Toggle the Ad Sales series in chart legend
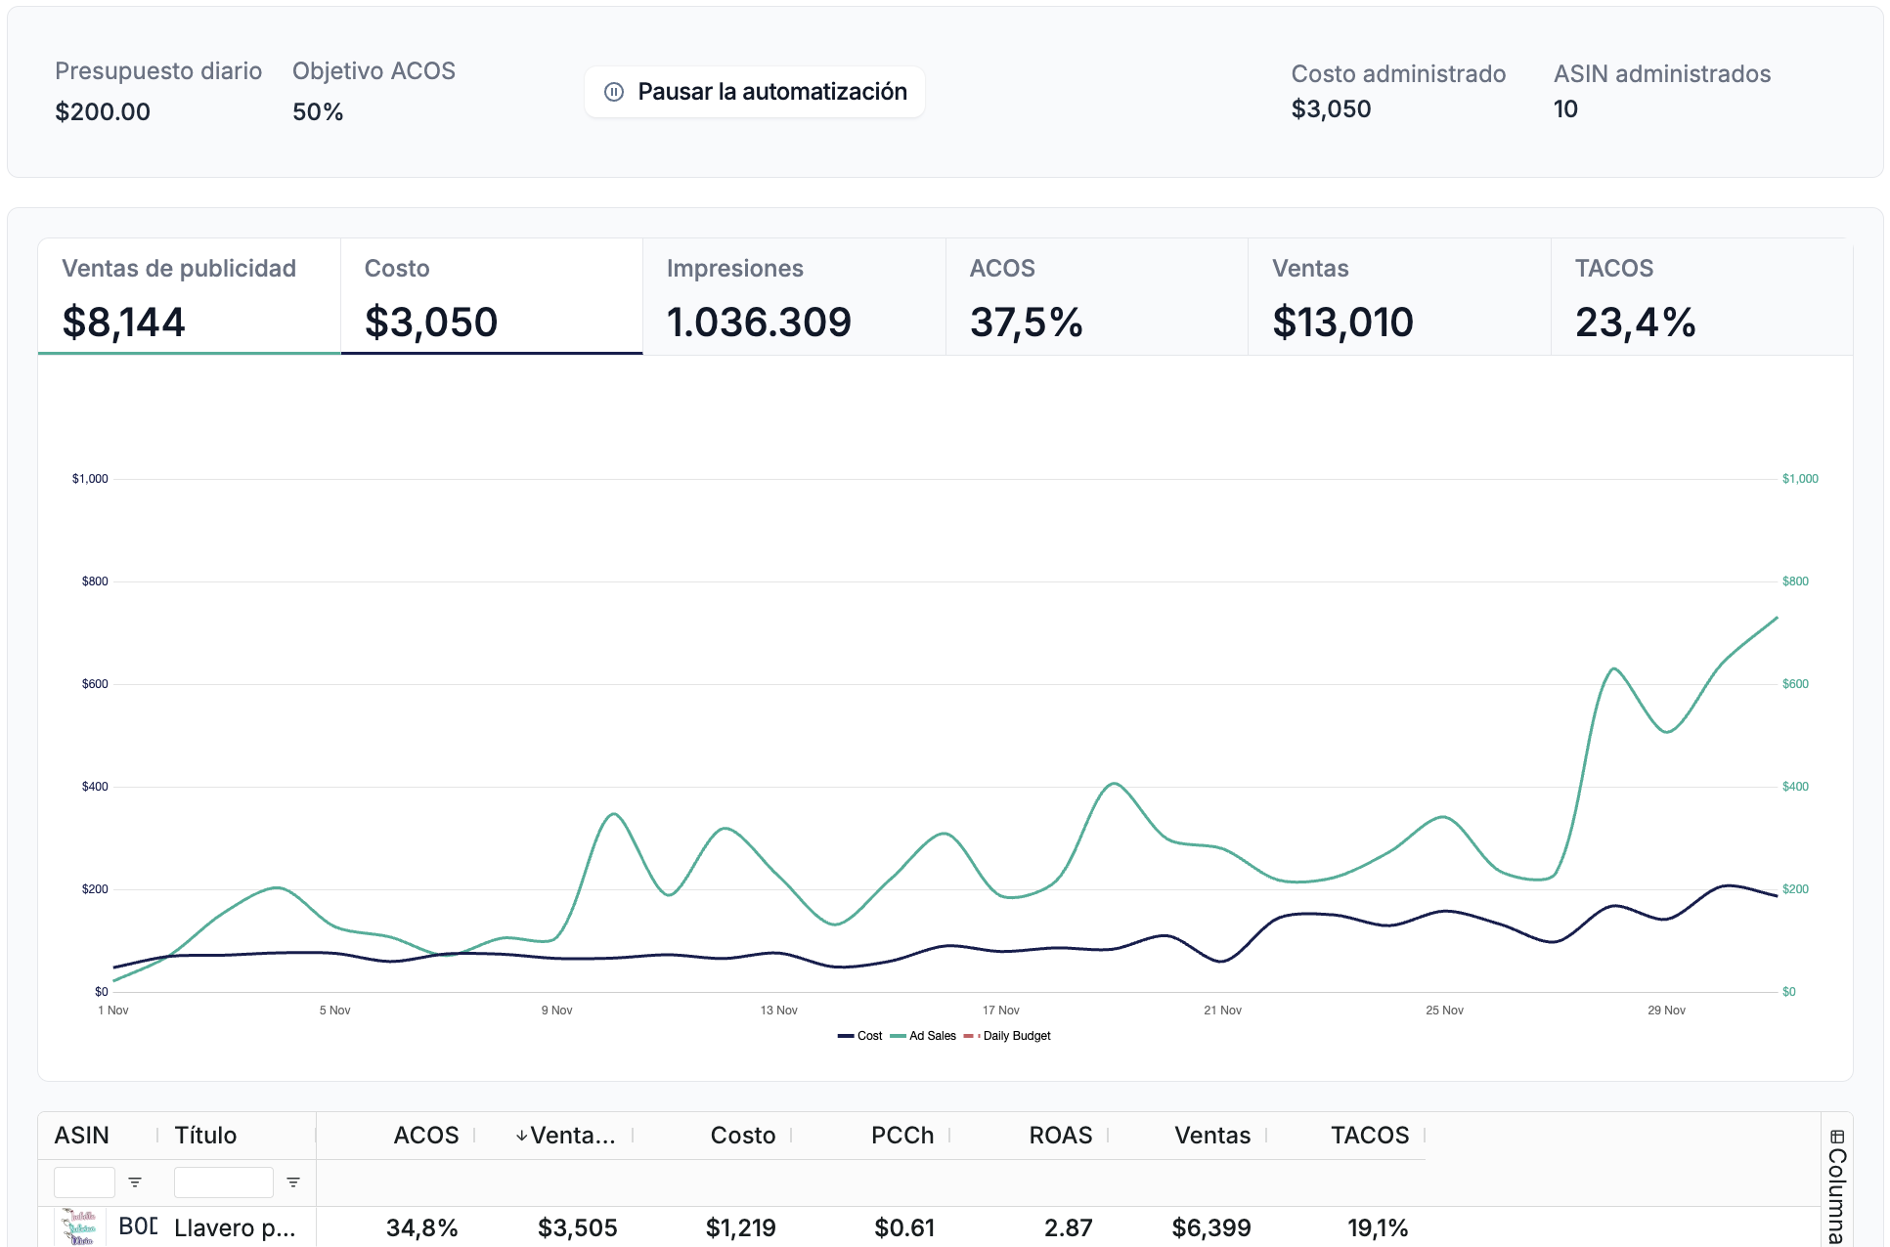Viewport: 1890px width, 1247px height. point(924,1036)
